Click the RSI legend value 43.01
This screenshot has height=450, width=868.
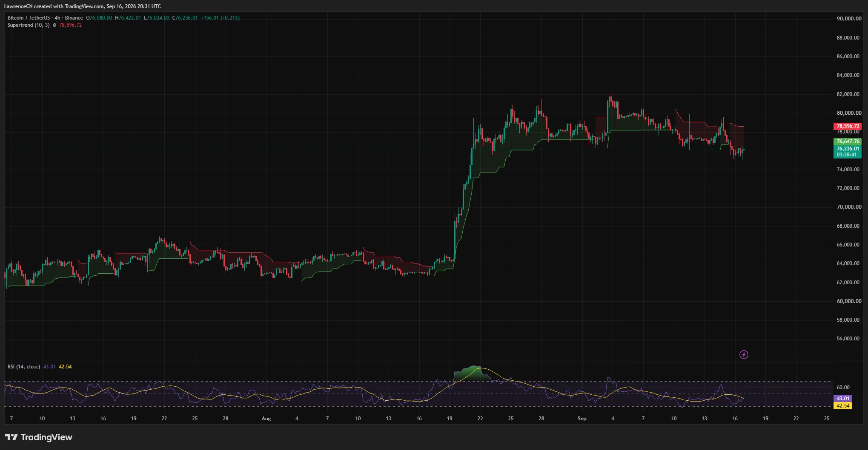coord(49,367)
